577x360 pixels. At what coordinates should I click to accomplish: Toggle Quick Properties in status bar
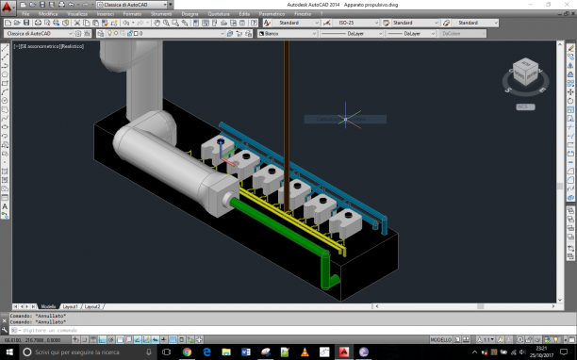[181, 340]
